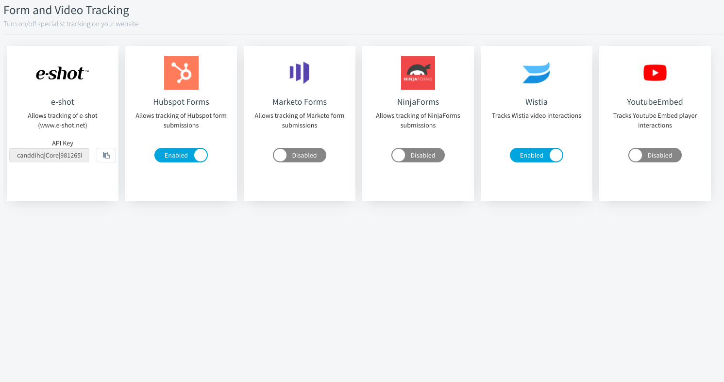Viewport: 724px width, 382px height.
Task: Click the e-shot logo
Action: [x=63, y=73]
